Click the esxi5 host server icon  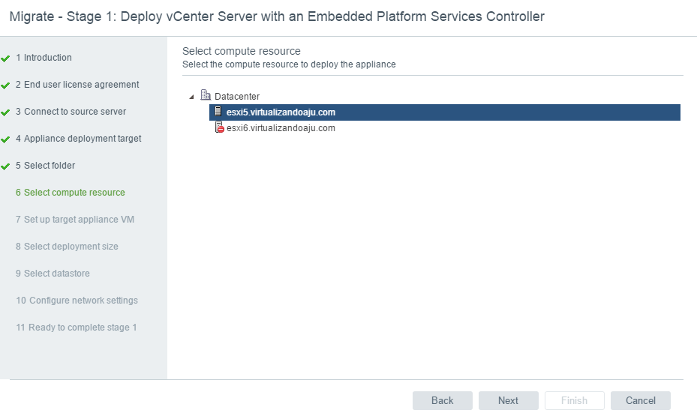(x=219, y=112)
